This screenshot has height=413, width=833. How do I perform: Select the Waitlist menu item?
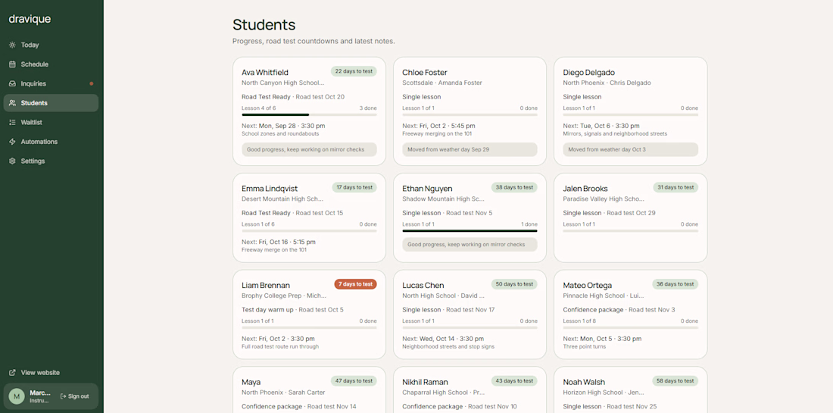51,122
